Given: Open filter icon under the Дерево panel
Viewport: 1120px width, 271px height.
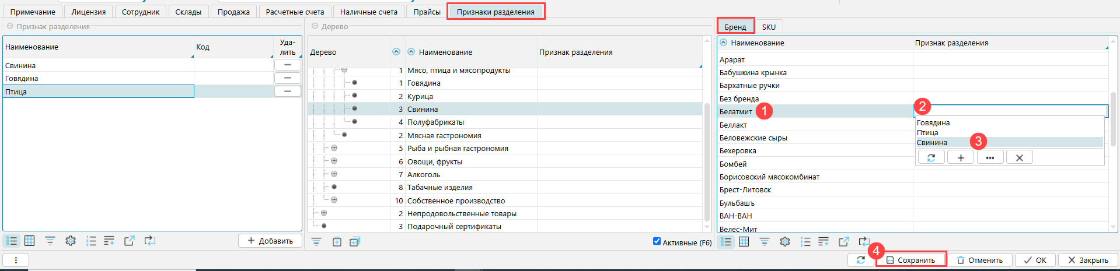Looking at the screenshot, I should point(316,242).
